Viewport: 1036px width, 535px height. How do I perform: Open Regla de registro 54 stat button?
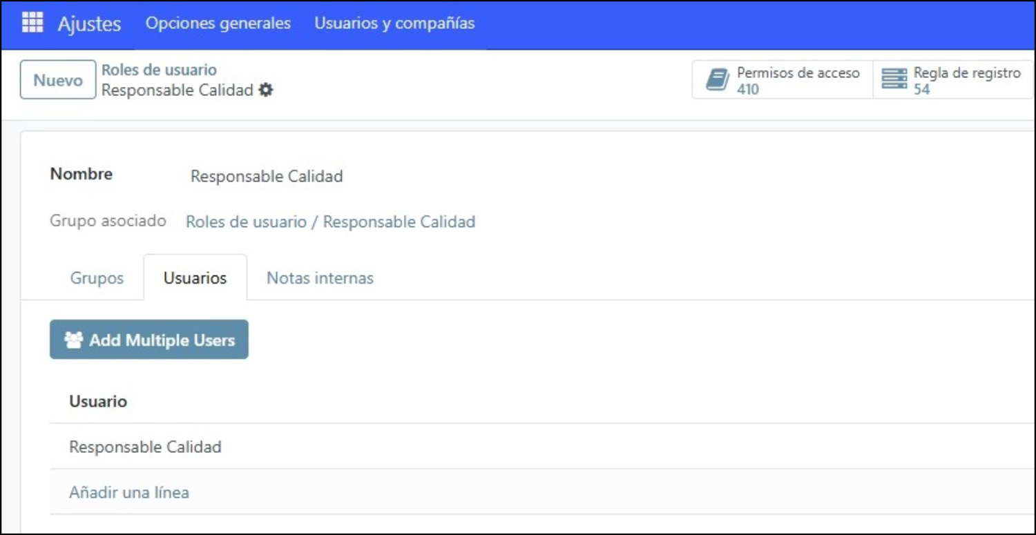953,80
